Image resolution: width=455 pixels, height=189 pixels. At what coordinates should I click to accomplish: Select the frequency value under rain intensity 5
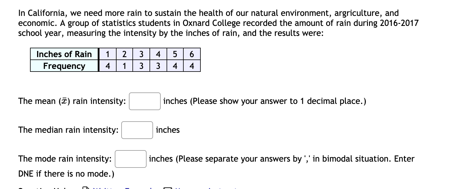(x=175, y=66)
